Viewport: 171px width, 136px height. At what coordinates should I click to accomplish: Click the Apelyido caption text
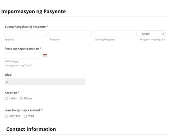[x=9, y=39]
